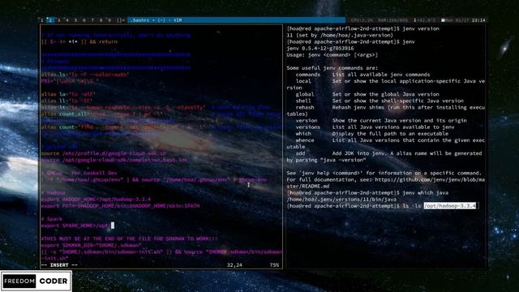
Task: Click the 'Some useful jenv commands are:' line
Action: coord(332,68)
